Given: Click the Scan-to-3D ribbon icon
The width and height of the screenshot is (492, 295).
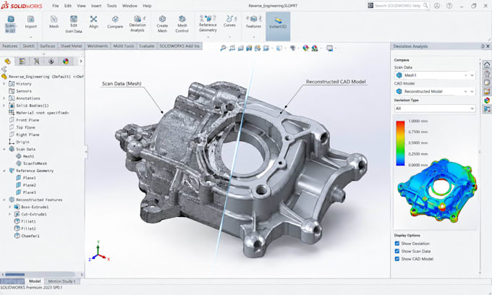Looking at the screenshot, I should click(x=11, y=24).
